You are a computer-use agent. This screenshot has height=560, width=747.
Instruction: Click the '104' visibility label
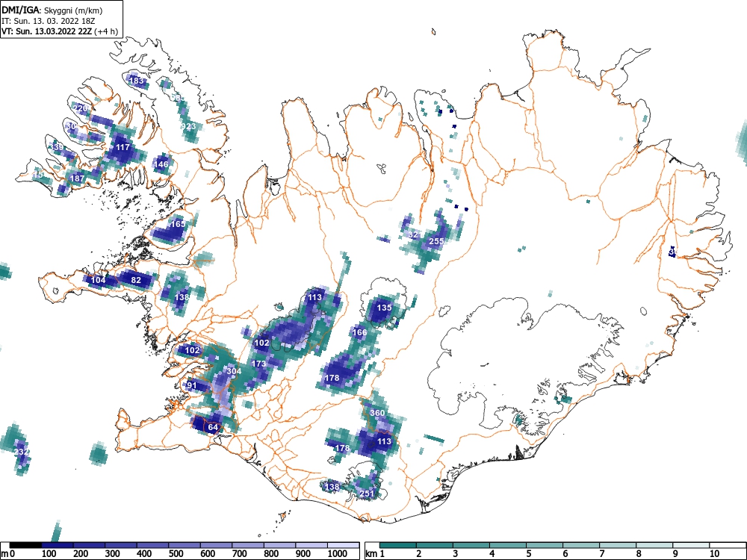98,279
